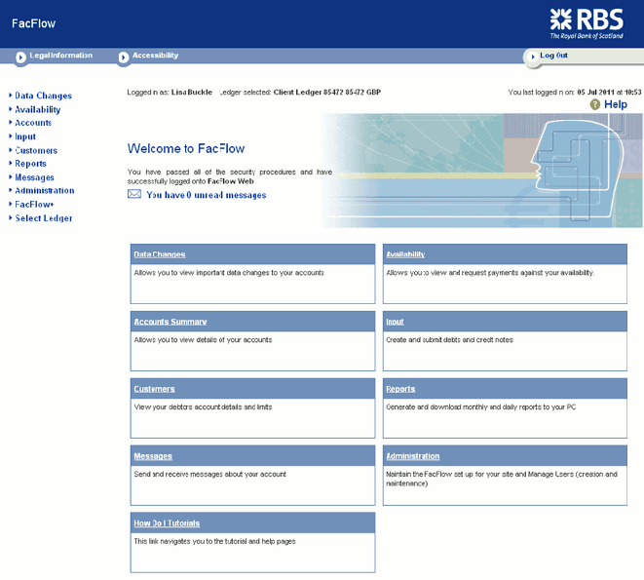Screen dimensions: 644x580
Task: Click the unread messages envelope icon
Action: click(134, 194)
